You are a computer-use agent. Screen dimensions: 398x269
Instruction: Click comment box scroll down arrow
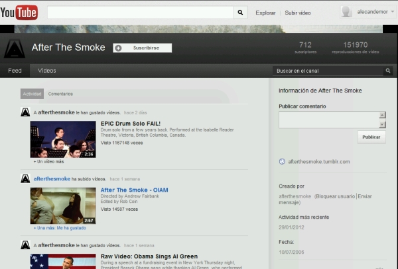click(x=382, y=124)
